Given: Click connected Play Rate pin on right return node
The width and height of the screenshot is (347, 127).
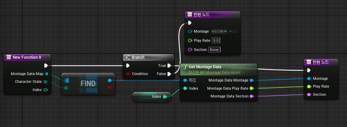Looking at the screenshot, I should point(309,86).
